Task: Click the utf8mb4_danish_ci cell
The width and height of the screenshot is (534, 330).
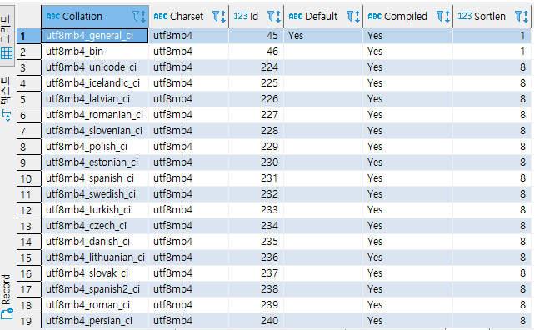Action: [x=95, y=242]
